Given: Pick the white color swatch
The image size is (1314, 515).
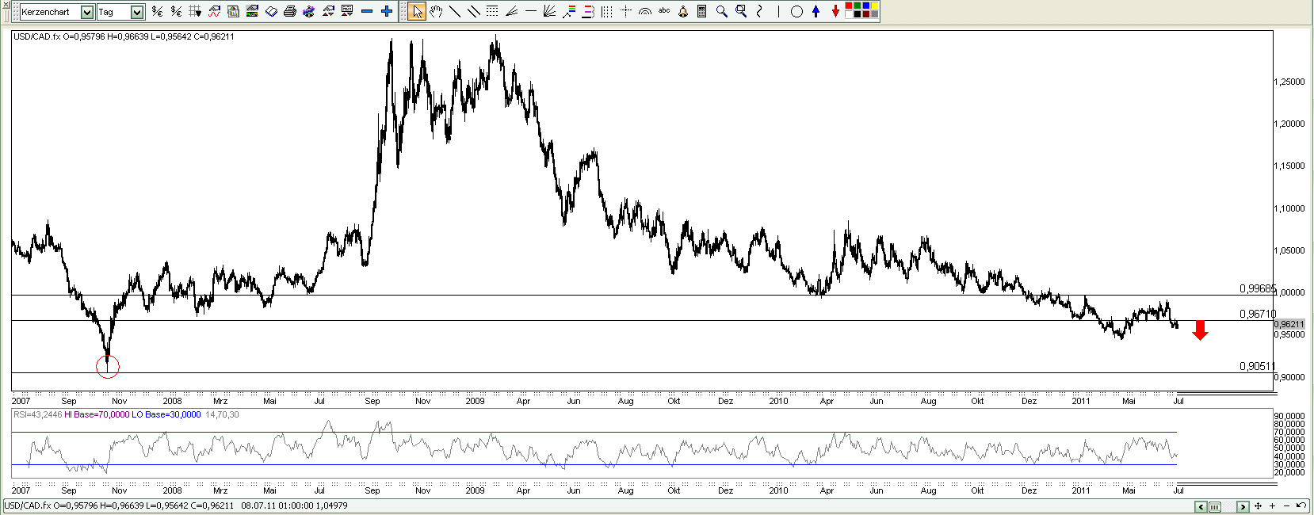Looking at the screenshot, I should tap(849, 14).
